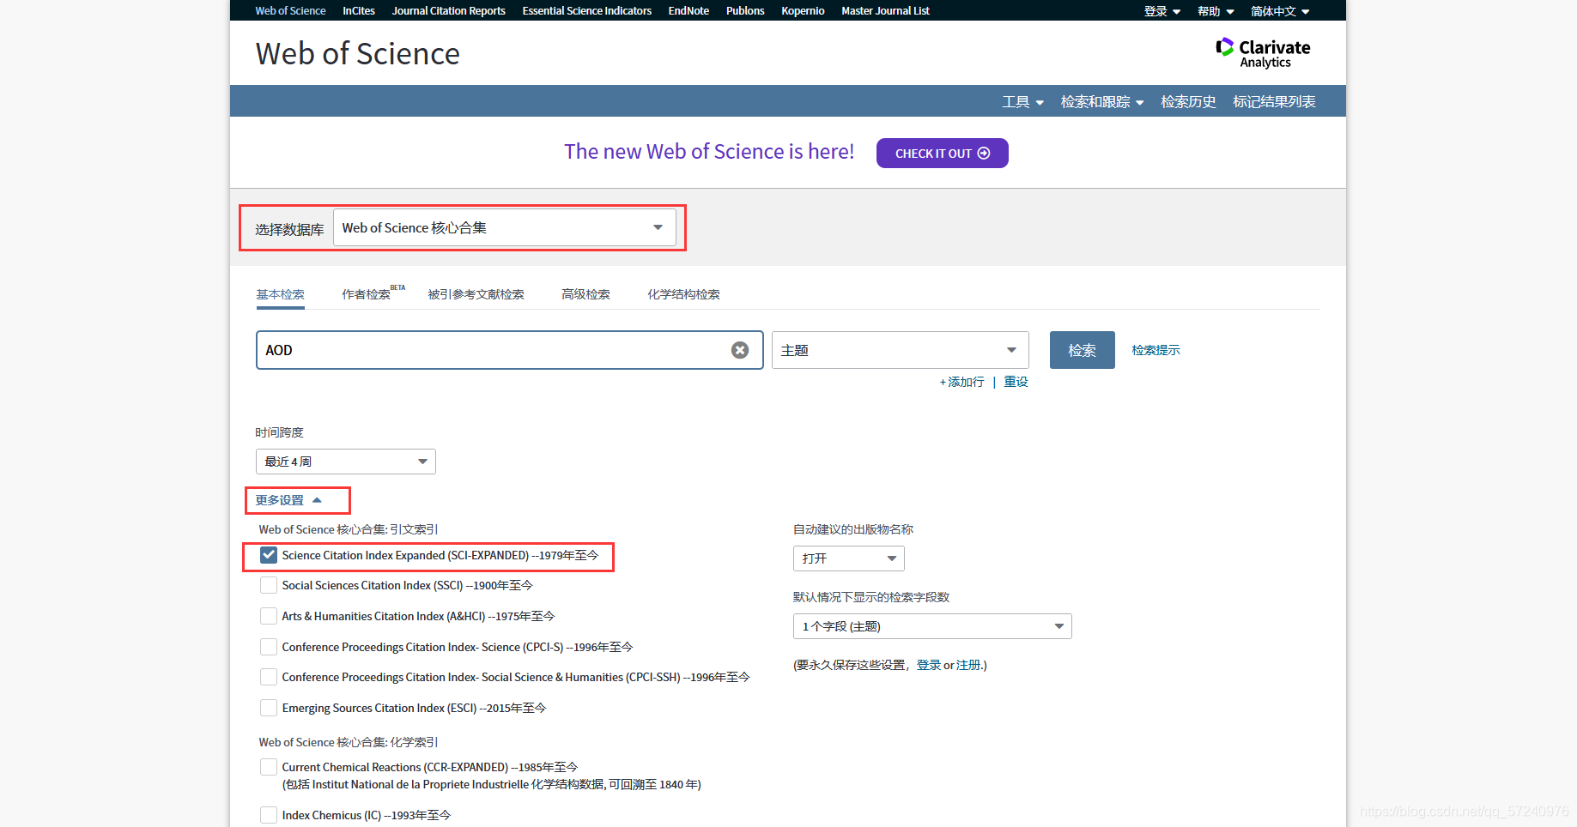Check Index Chemicus (IC) option
Screen dimensions: 1577x827
pos(269,815)
